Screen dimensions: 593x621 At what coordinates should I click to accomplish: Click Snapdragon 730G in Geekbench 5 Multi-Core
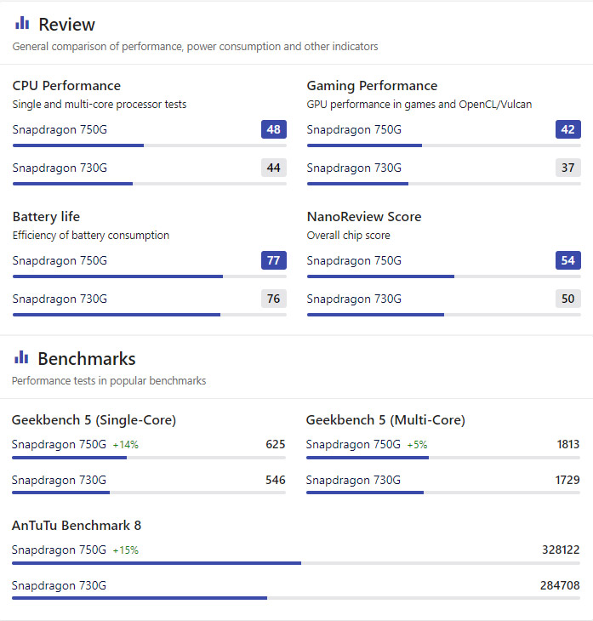[x=353, y=481]
